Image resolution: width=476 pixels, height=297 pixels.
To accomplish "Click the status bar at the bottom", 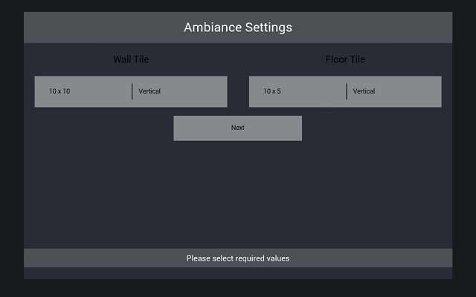I will (x=238, y=258).
